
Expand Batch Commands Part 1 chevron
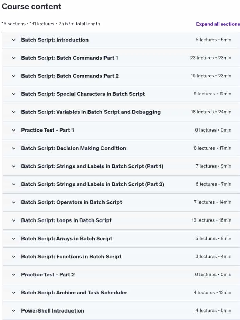click(14, 58)
